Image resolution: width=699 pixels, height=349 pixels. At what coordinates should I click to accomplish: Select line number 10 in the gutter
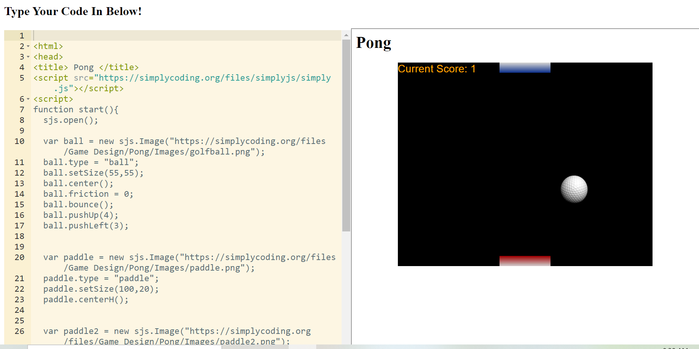tap(20, 141)
